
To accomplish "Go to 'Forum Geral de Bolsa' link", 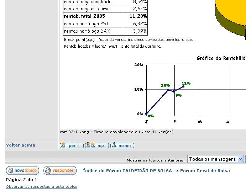I will tap(205, 171).
